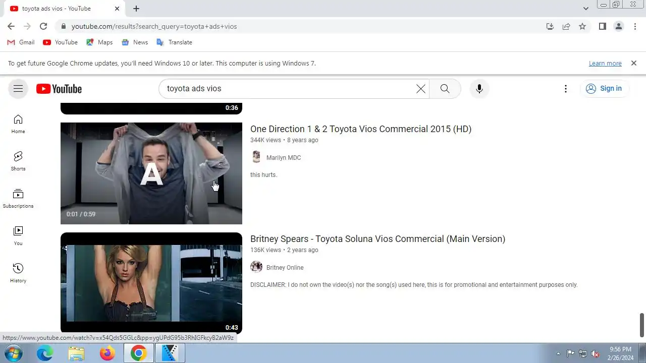Launch Firefox from the taskbar

(107, 353)
